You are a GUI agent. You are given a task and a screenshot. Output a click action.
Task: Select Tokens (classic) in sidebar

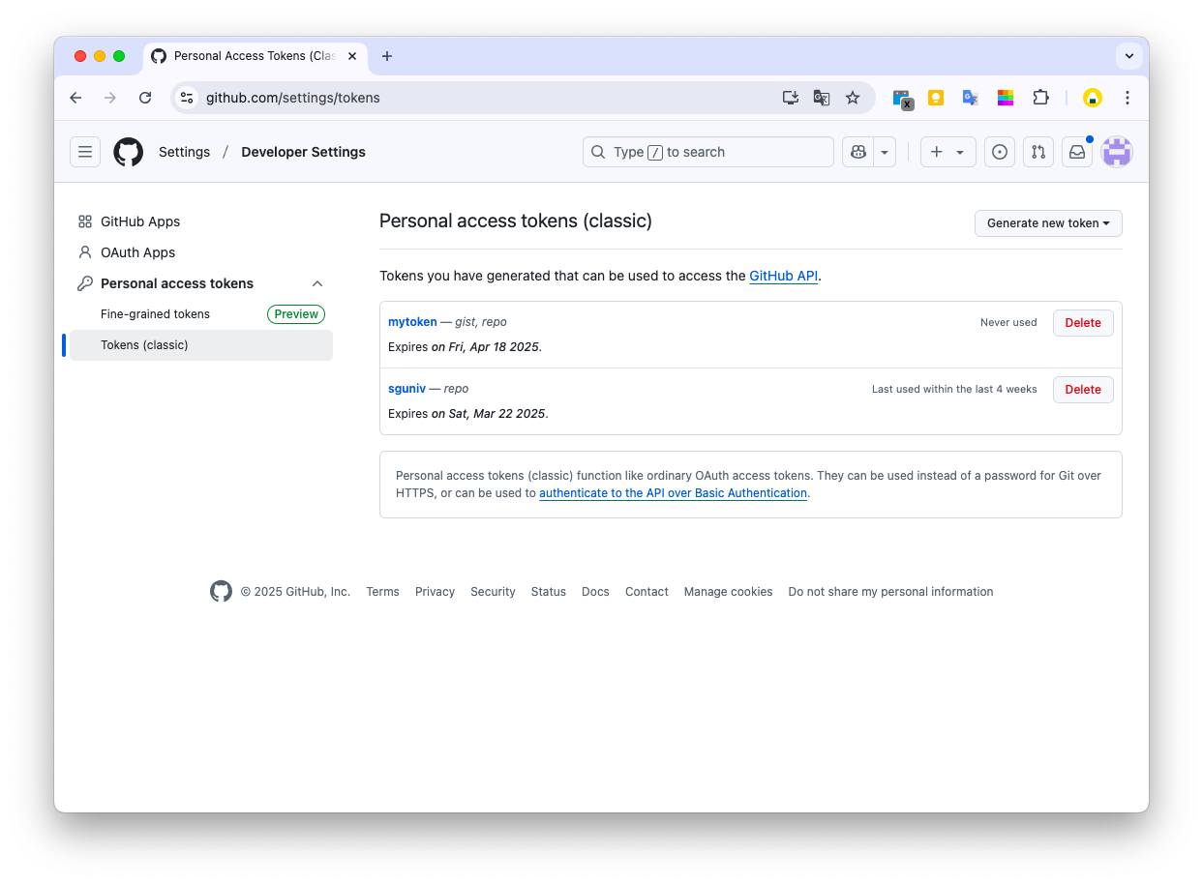tap(201, 345)
